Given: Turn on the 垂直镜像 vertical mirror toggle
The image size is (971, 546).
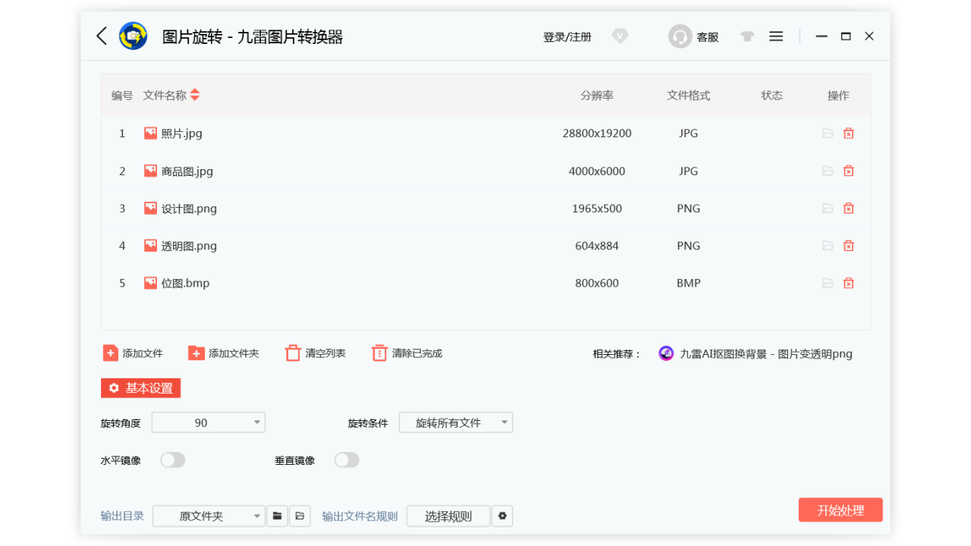Looking at the screenshot, I should point(347,460).
